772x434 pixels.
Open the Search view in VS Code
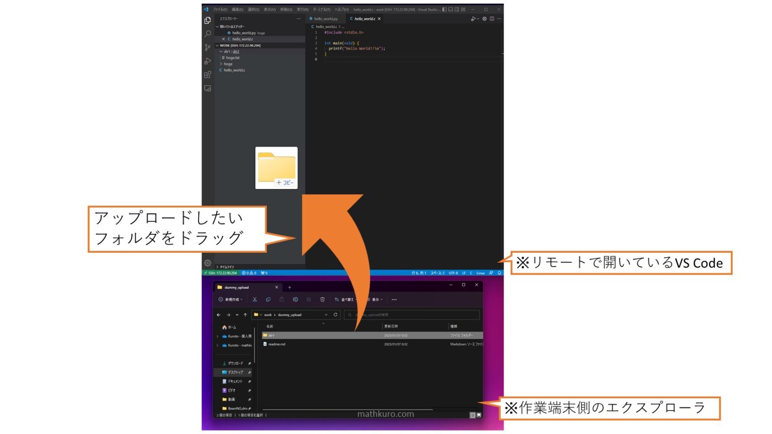click(207, 33)
